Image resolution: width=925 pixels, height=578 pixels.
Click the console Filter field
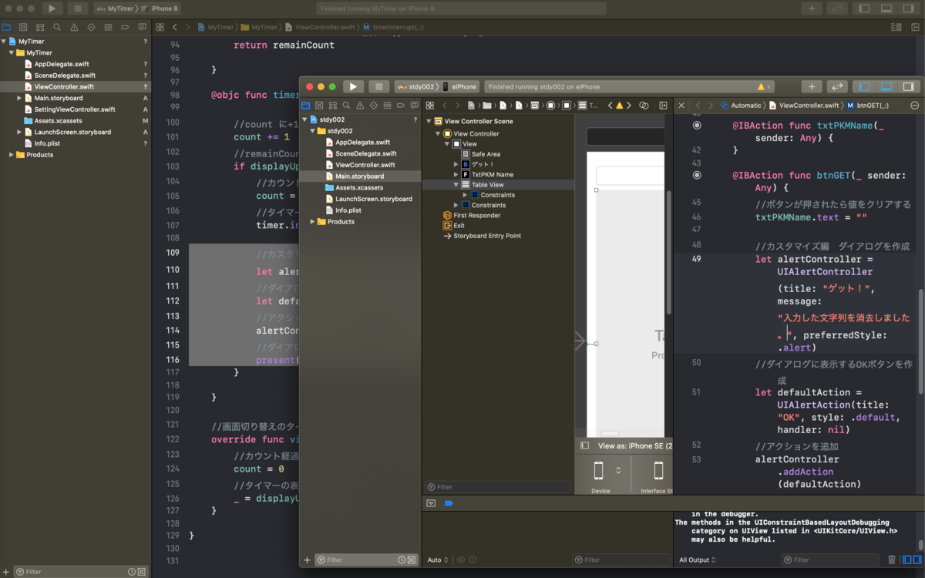pyautogui.click(x=830, y=560)
